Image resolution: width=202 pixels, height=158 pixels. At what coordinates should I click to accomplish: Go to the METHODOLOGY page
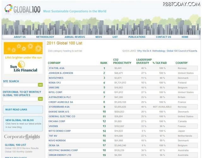(45, 37)
